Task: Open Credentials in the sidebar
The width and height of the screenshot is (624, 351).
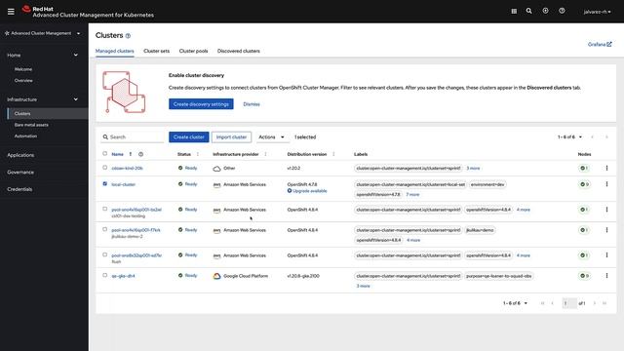Action: (19, 189)
